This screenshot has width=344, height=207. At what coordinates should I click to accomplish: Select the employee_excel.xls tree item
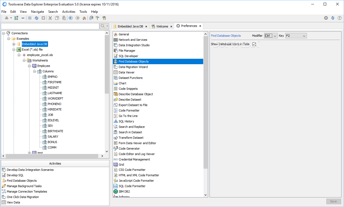click(40, 55)
